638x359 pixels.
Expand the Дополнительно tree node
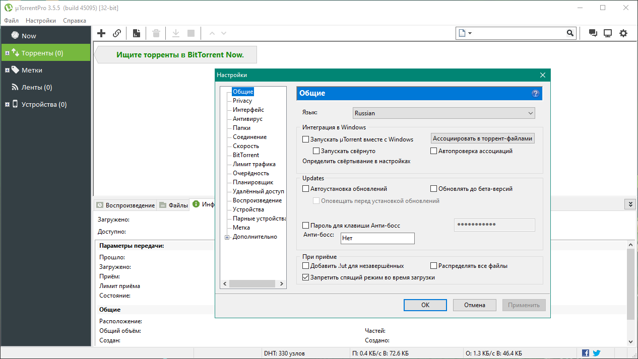tap(227, 237)
